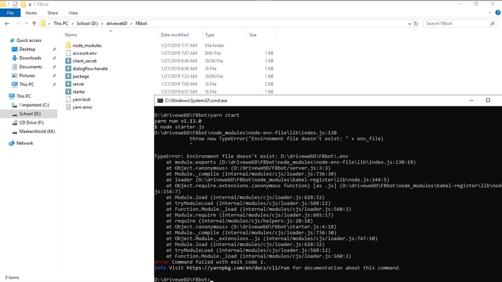Open the File ribbon tab
502x282 pixels.
(x=10, y=13)
